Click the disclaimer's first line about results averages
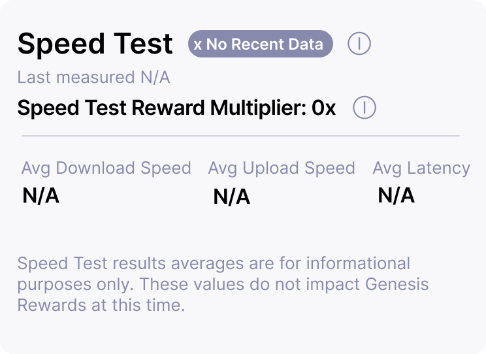 coord(214,263)
